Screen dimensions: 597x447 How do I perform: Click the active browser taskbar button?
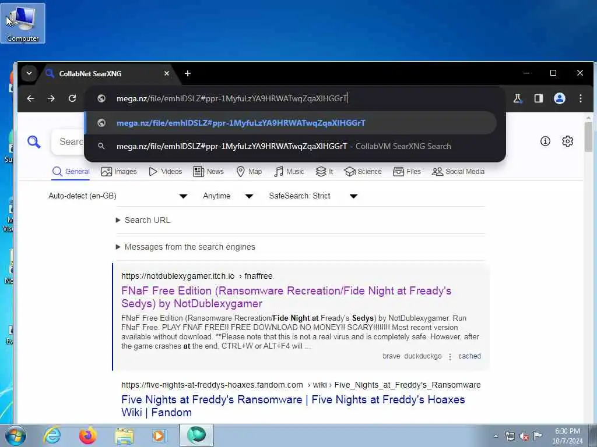(x=196, y=435)
